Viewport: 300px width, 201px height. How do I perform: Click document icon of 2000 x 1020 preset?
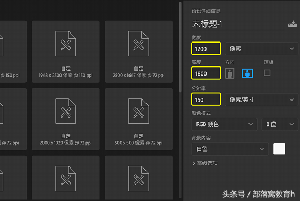pos(66,111)
